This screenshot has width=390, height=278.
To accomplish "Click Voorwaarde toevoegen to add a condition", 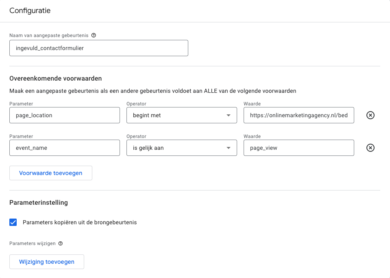I will click(x=50, y=173).
